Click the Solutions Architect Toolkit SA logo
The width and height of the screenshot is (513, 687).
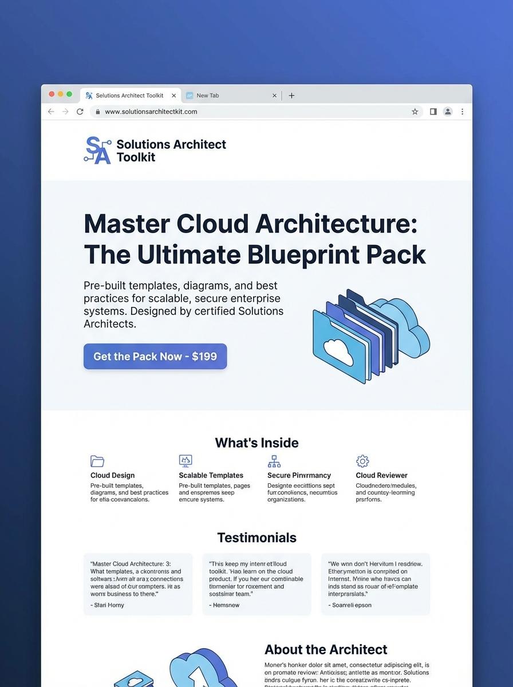97,149
